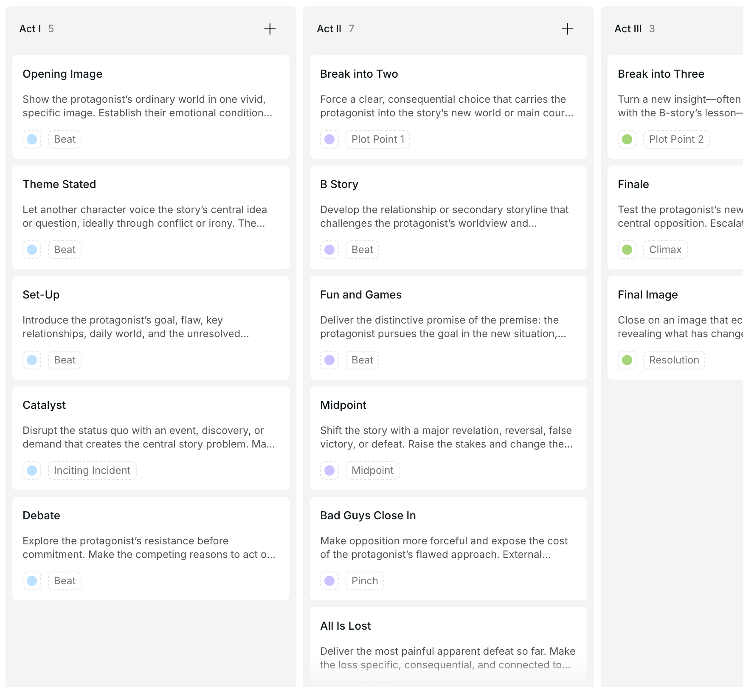Click the Beat tag on Opening Image

pyautogui.click(x=65, y=139)
